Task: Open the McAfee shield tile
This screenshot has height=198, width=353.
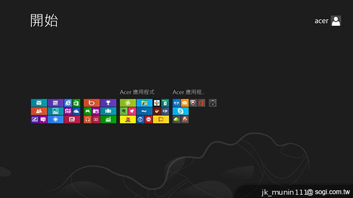Action: tap(193, 103)
